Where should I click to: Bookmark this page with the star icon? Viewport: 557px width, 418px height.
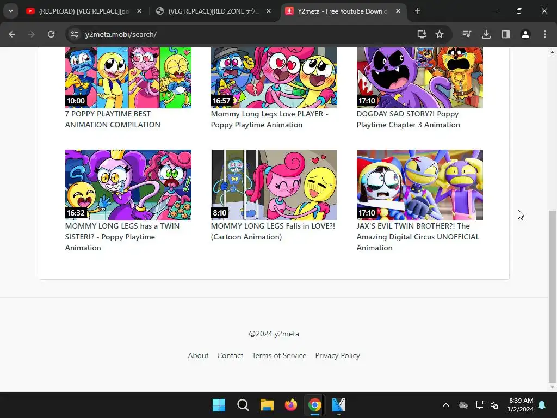pos(440,34)
